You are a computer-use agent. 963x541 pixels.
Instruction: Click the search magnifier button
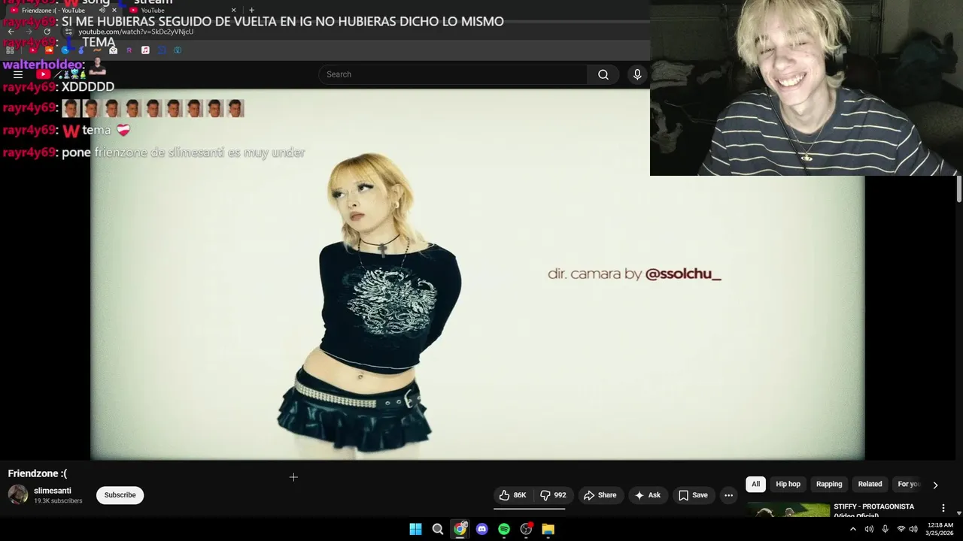(x=603, y=74)
